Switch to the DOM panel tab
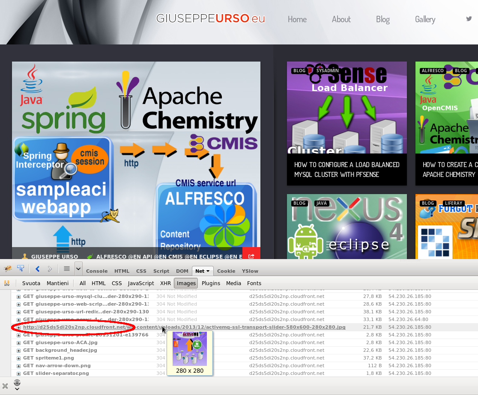The width and height of the screenshot is (478, 395). [182, 271]
